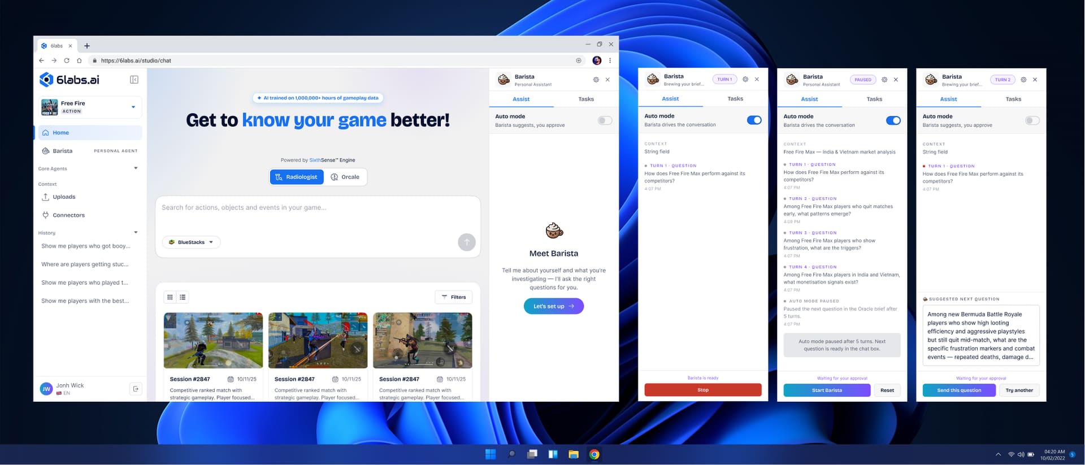This screenshot has height=465, width=1085.
Task: Click the Chrome icon on the taskbar
Action: pyautogui.click(x=594, y=454)
